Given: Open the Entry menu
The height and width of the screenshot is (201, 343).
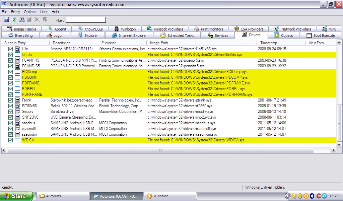Looking at the screenshot, I should 15,12.
